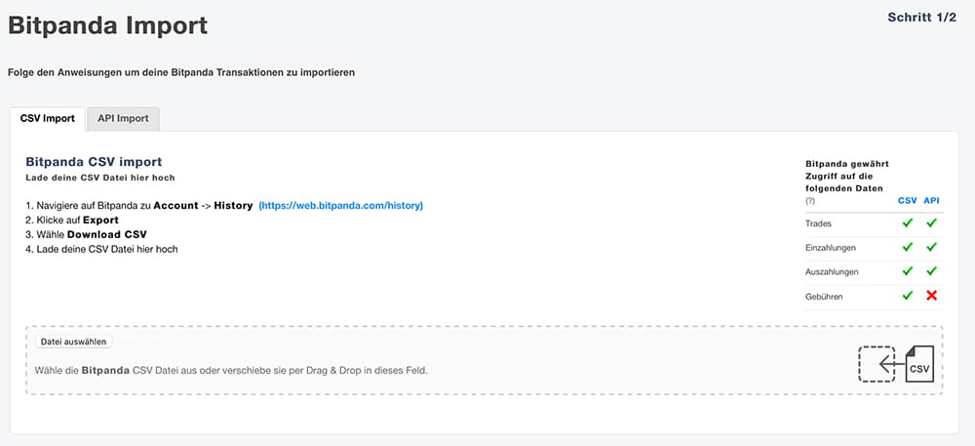This screenshot has height=446, width=975.
Task: Click the Bitpanda Import page heading
Action: click(107, 26)
